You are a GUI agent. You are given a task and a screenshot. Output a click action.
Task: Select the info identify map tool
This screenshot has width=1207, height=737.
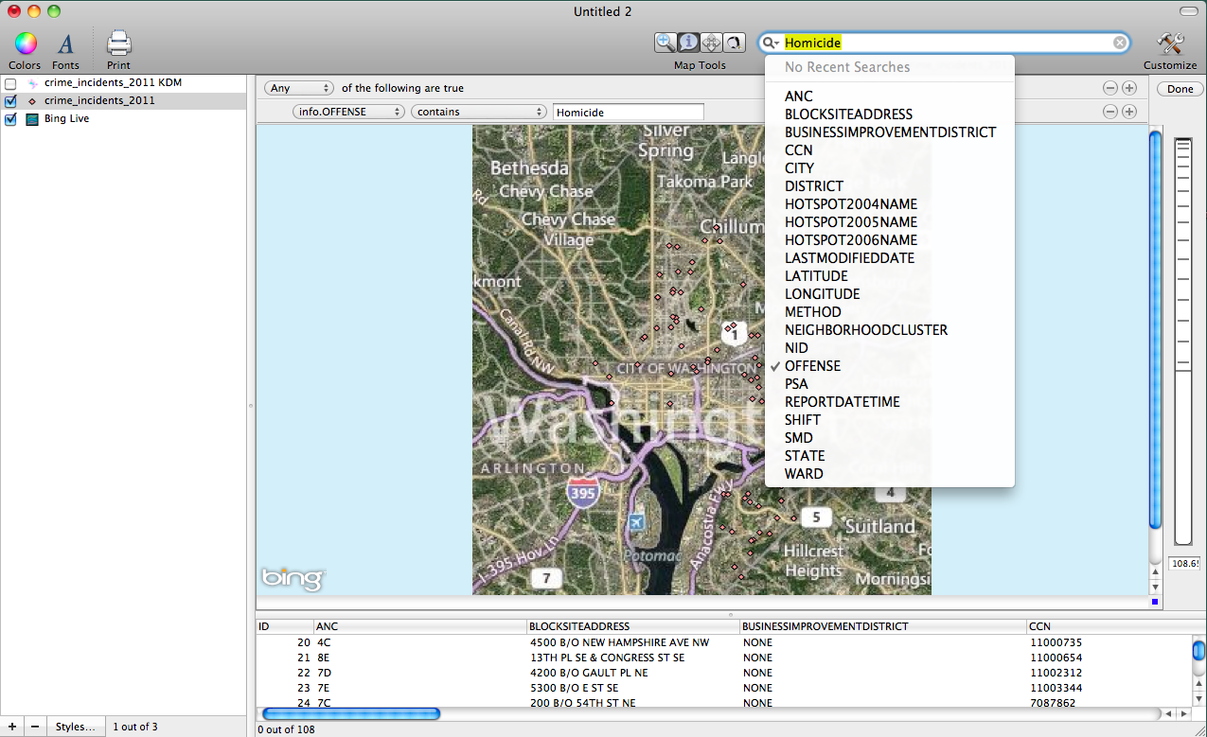click(688, 43)
